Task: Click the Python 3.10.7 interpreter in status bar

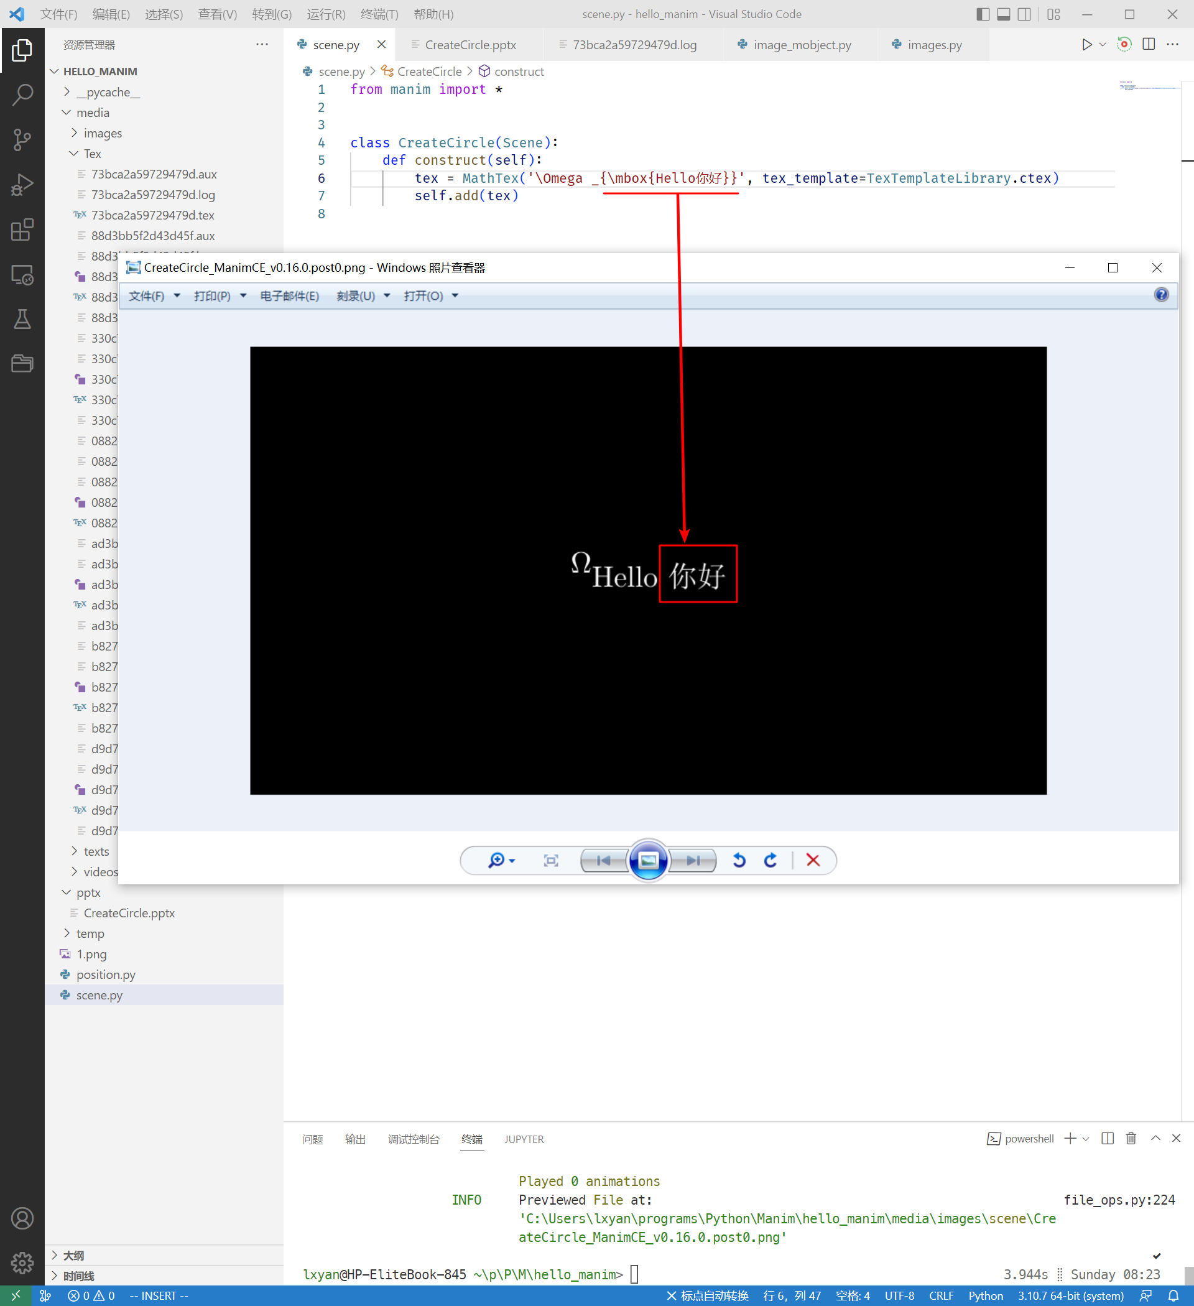Action: (1071, 1295)
